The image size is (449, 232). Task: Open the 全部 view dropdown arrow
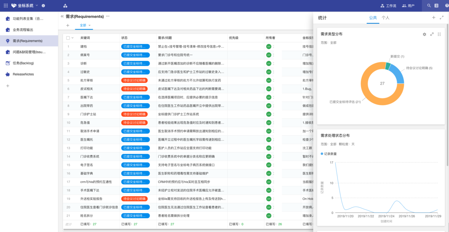pyautogui.click(x=90, y=25)
